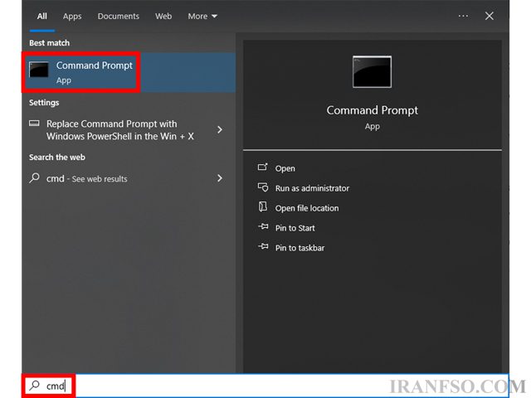Click the Command Prompt icon in best match

39,70
